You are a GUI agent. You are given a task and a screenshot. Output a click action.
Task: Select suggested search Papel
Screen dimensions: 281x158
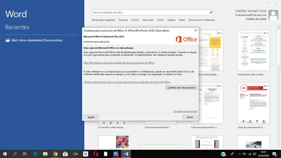point(182,20)
